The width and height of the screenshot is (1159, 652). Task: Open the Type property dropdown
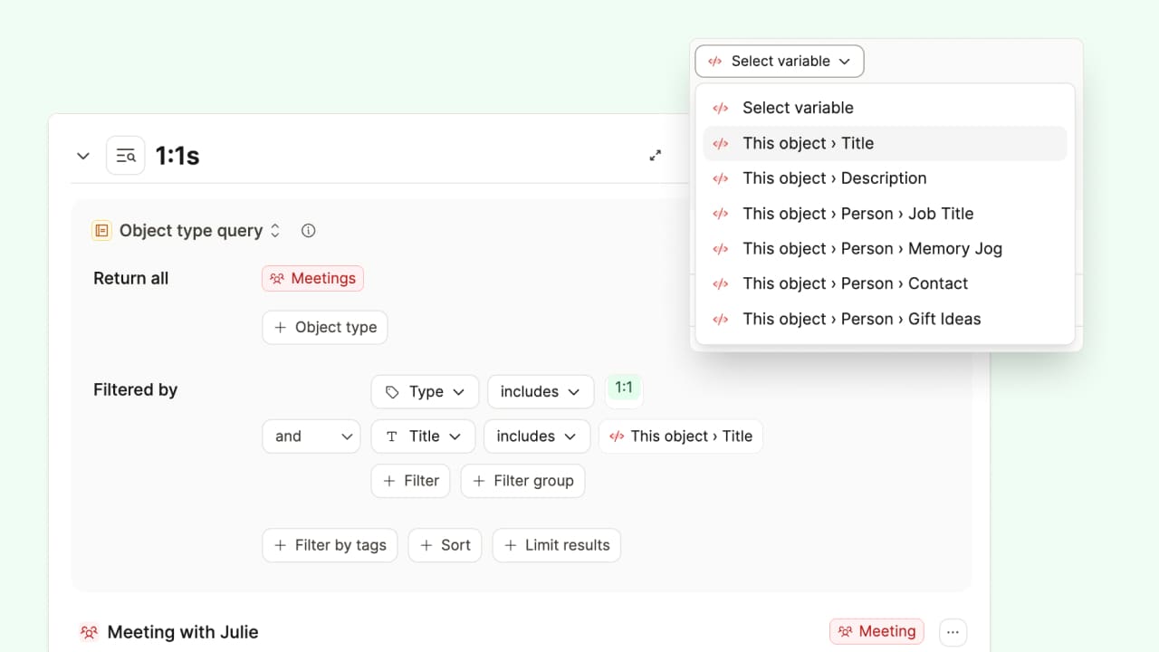[424, 391]
